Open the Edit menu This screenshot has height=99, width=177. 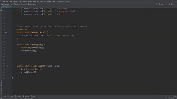coord(7,1)
